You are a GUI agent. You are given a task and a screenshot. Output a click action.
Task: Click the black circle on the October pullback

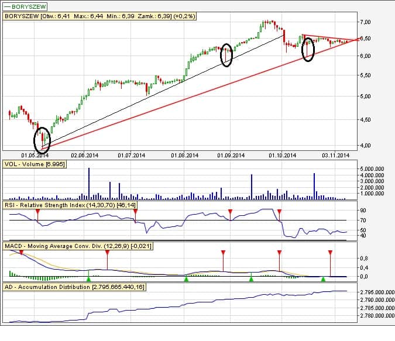point(308,49)
